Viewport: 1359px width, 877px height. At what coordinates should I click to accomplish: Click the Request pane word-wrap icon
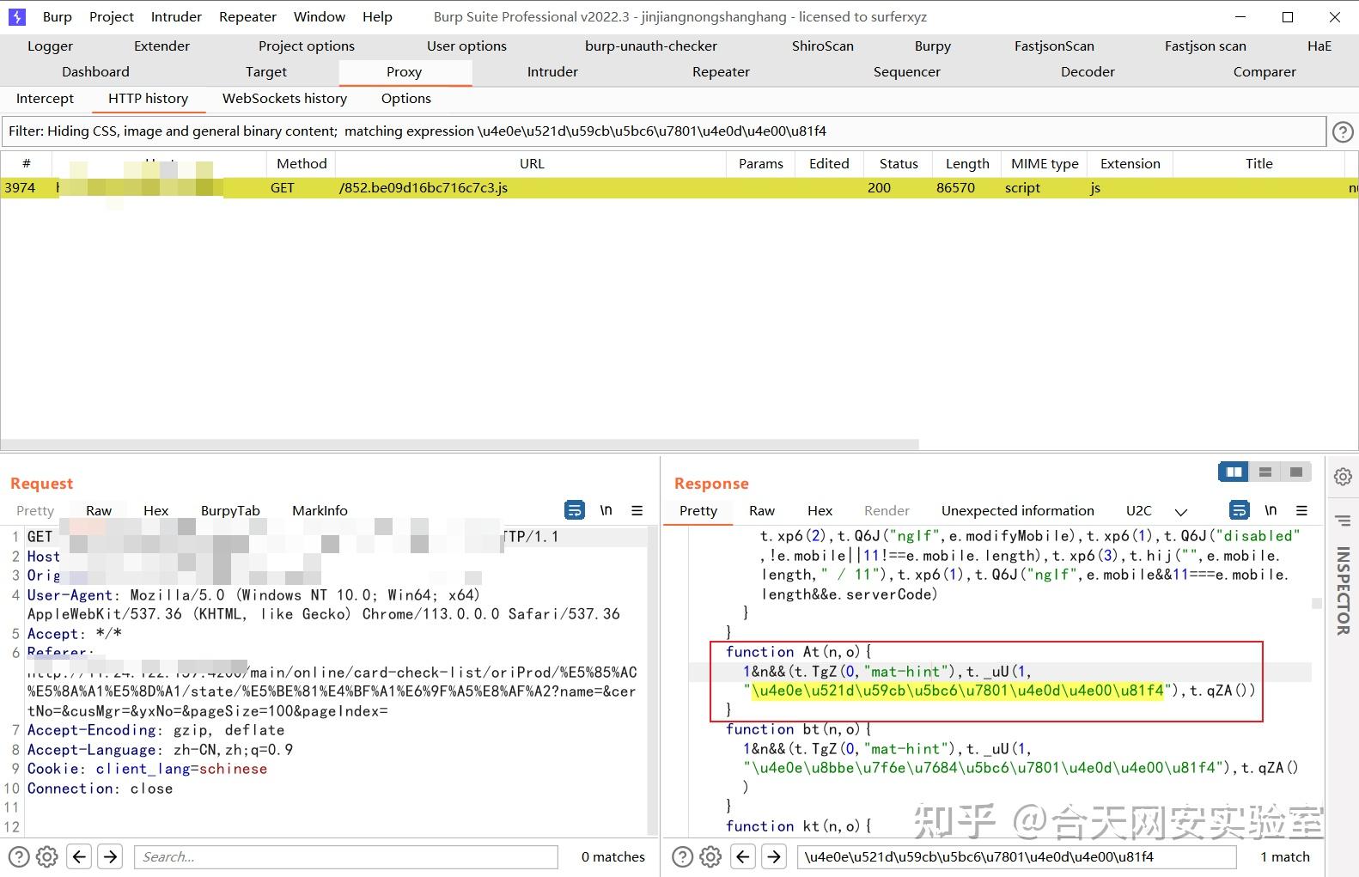coord(575,510)
